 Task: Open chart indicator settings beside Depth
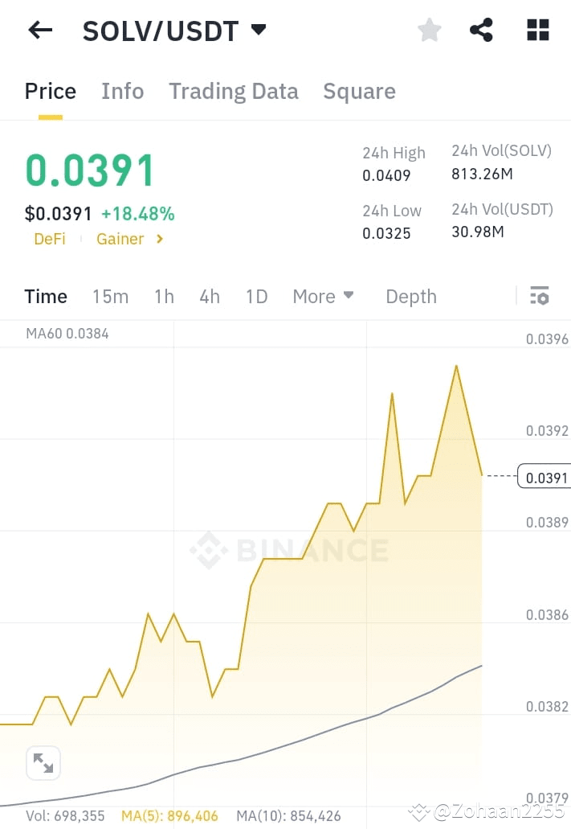click(x=539, y=296)
